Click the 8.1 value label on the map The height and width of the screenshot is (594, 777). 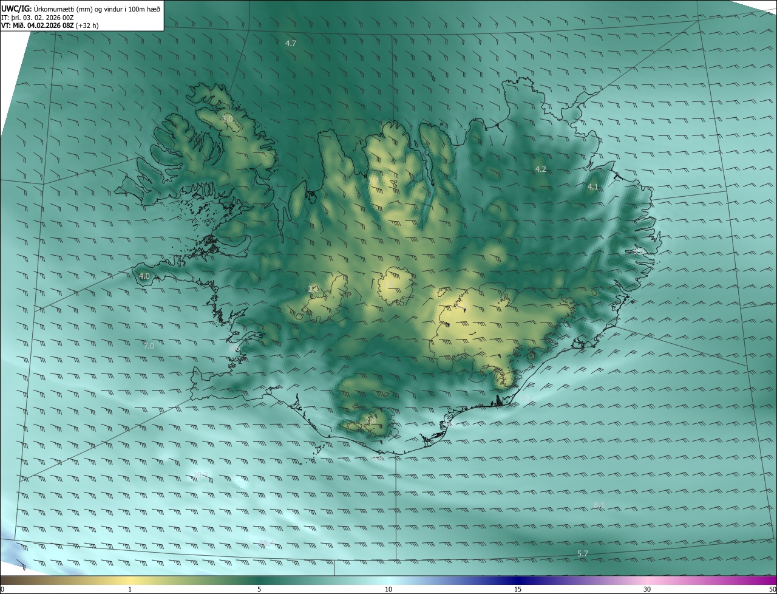(599, 505)
